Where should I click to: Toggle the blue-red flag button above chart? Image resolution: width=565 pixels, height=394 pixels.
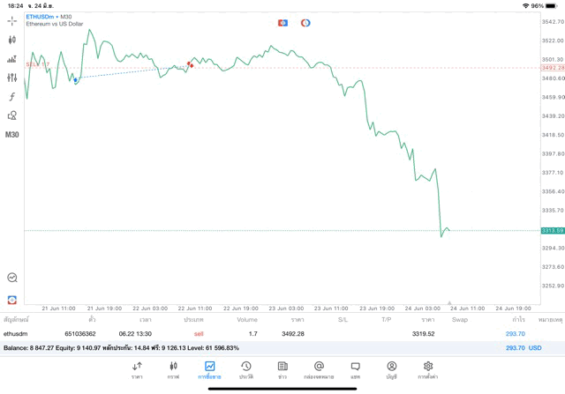(x=282, y=23)
